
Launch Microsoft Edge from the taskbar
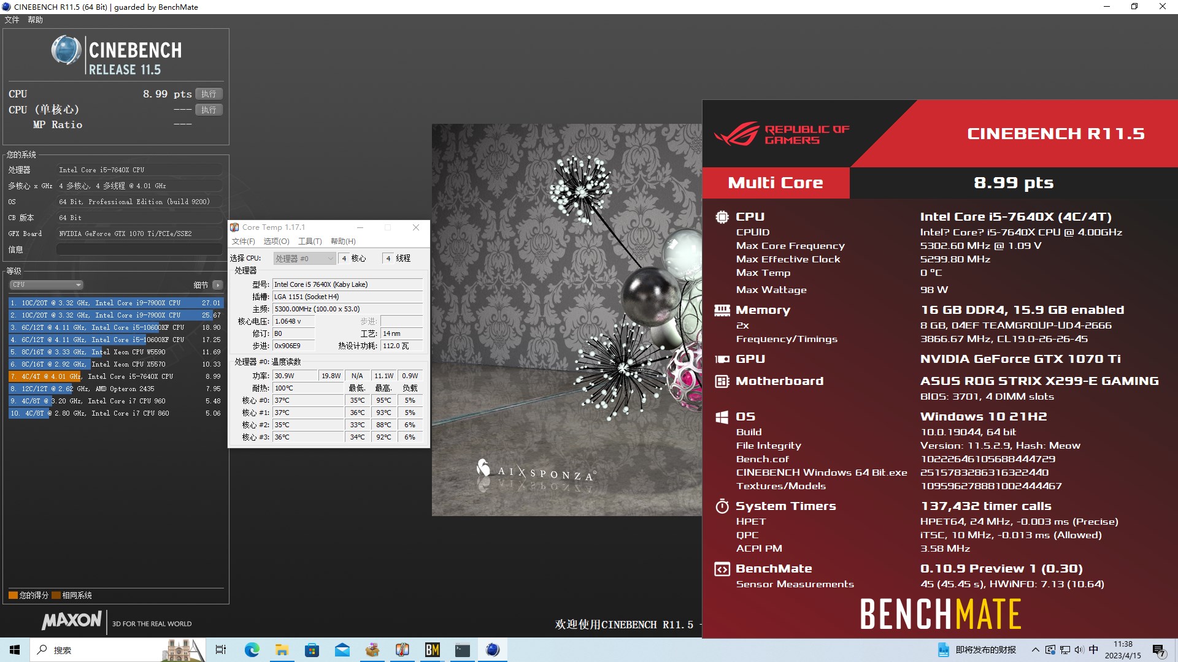click(252, 650)
